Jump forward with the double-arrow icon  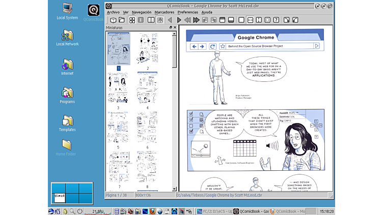(x=197, y=20)
